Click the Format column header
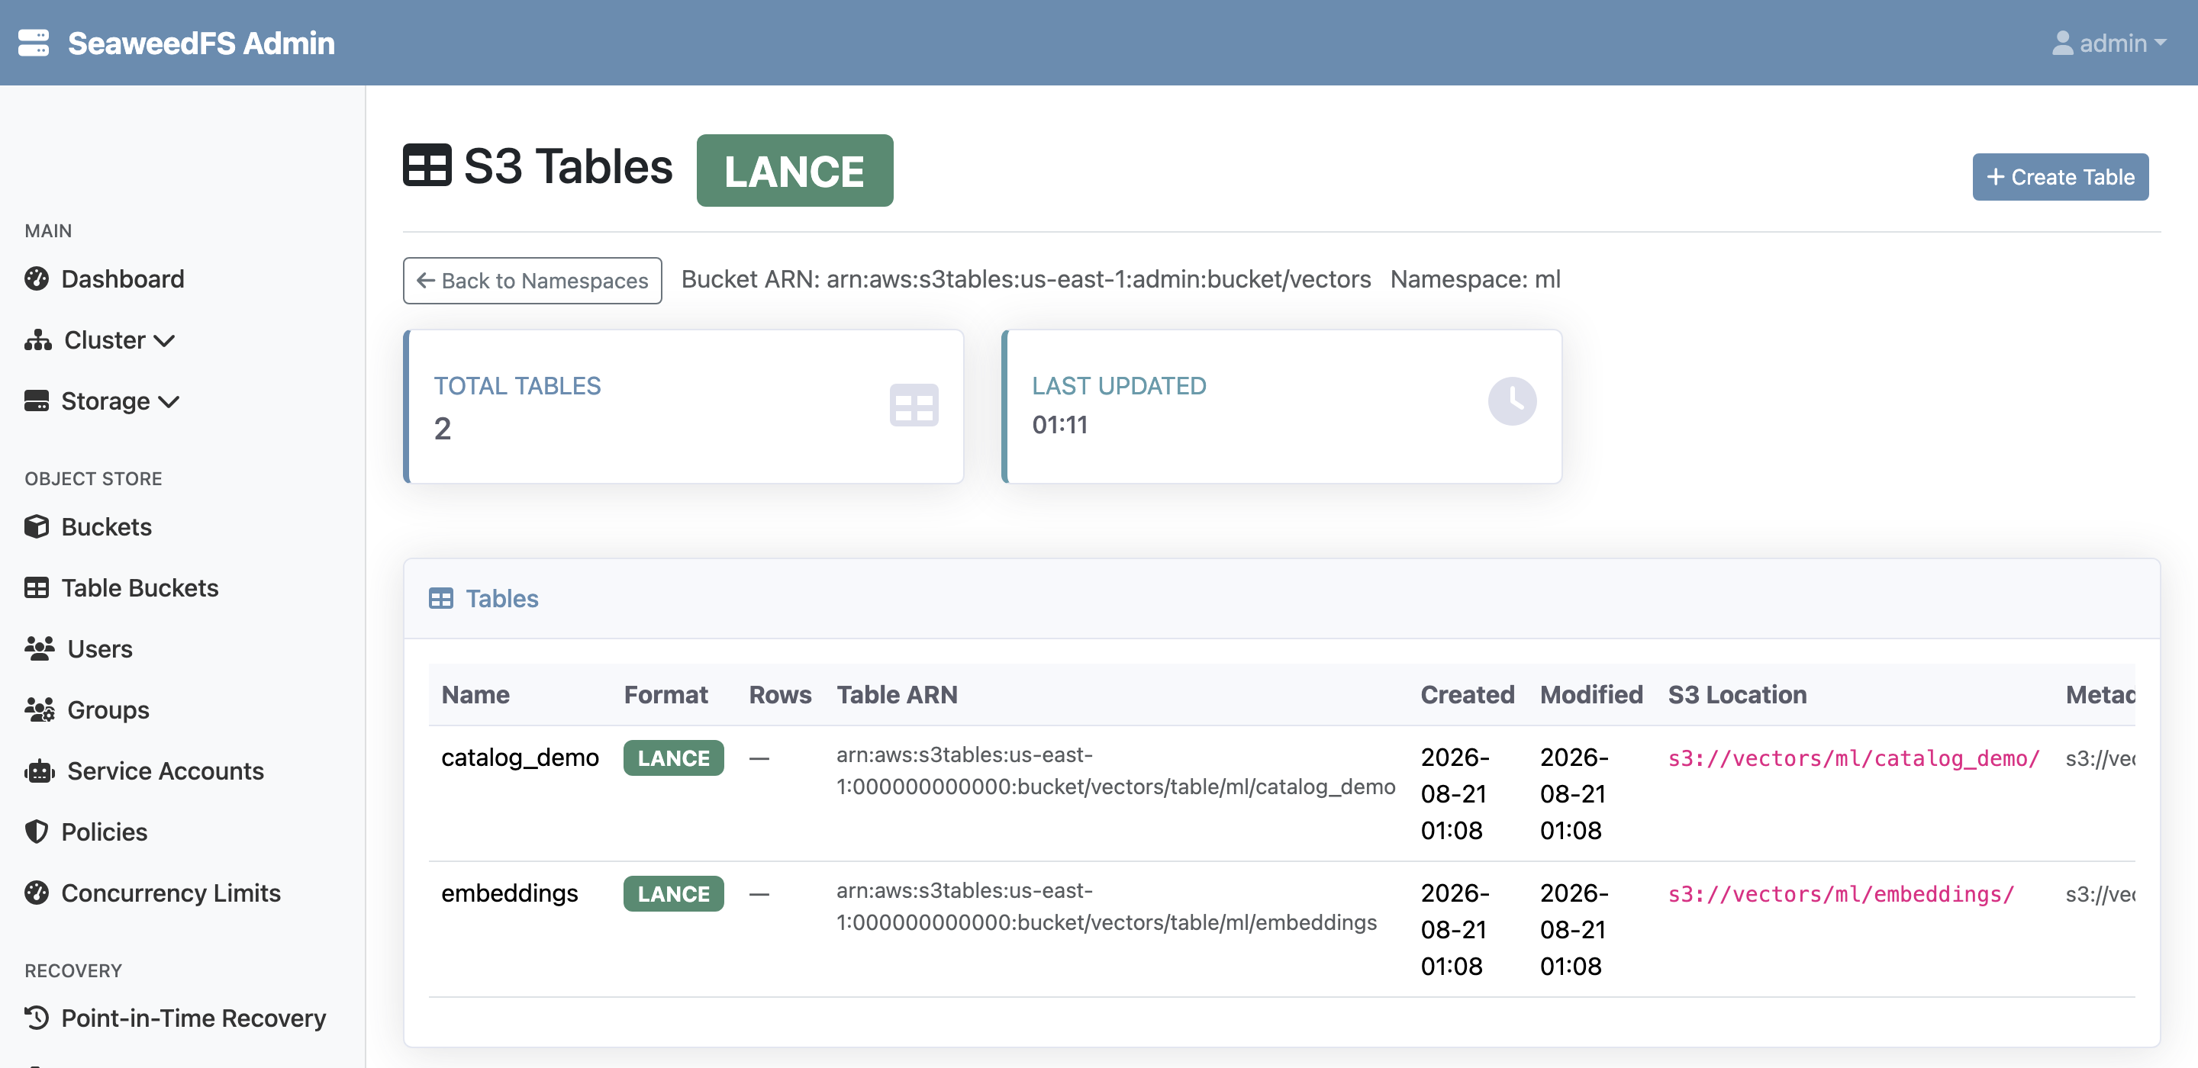This screenshot has width=2198, height=1068. [x=666, y=695]
